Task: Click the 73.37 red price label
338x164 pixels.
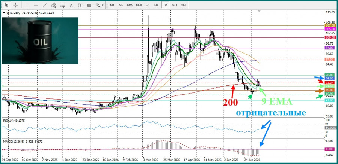Action: 330,82
